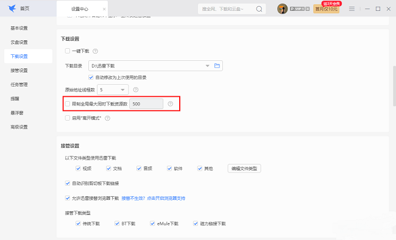Uncheck BT下载 takeover type

pos(117,224)
